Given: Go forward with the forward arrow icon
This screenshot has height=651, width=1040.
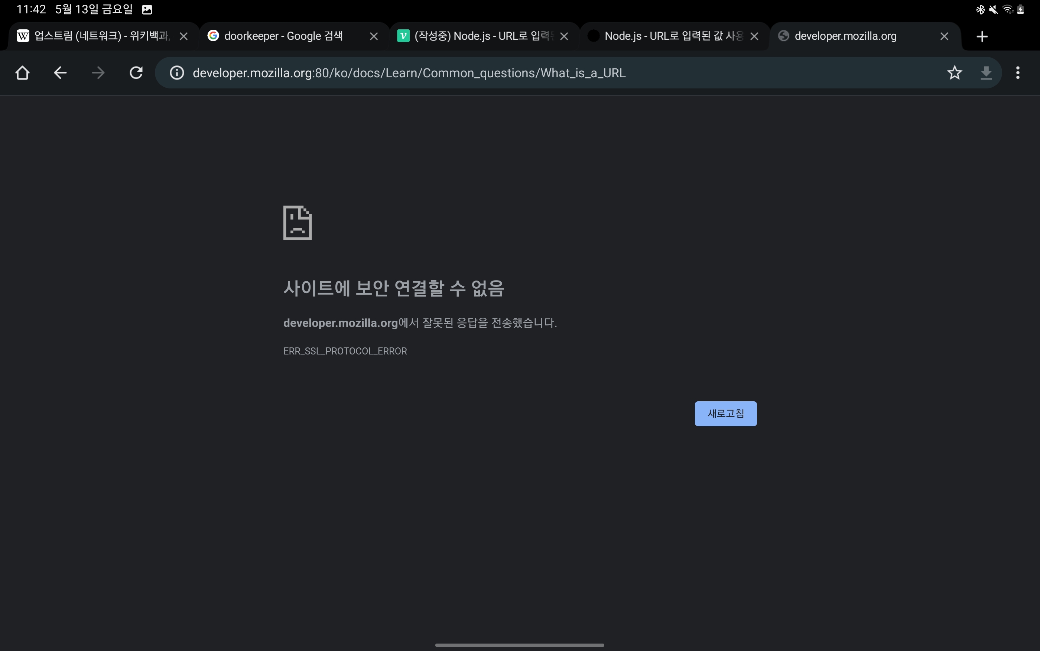Looking at the screenshot, I should [x=98, y=73].
